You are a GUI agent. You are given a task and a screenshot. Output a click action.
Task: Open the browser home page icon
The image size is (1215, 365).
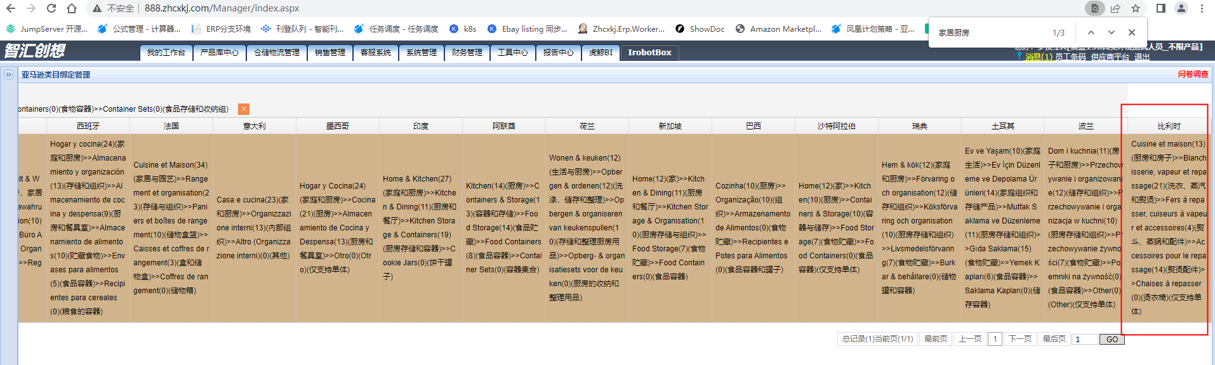pyautogui.click(x=72, y=8)
